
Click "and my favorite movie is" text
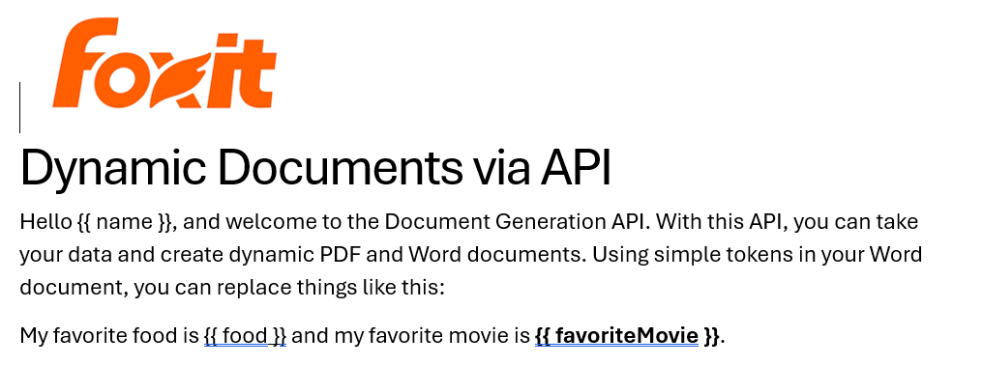410,336
